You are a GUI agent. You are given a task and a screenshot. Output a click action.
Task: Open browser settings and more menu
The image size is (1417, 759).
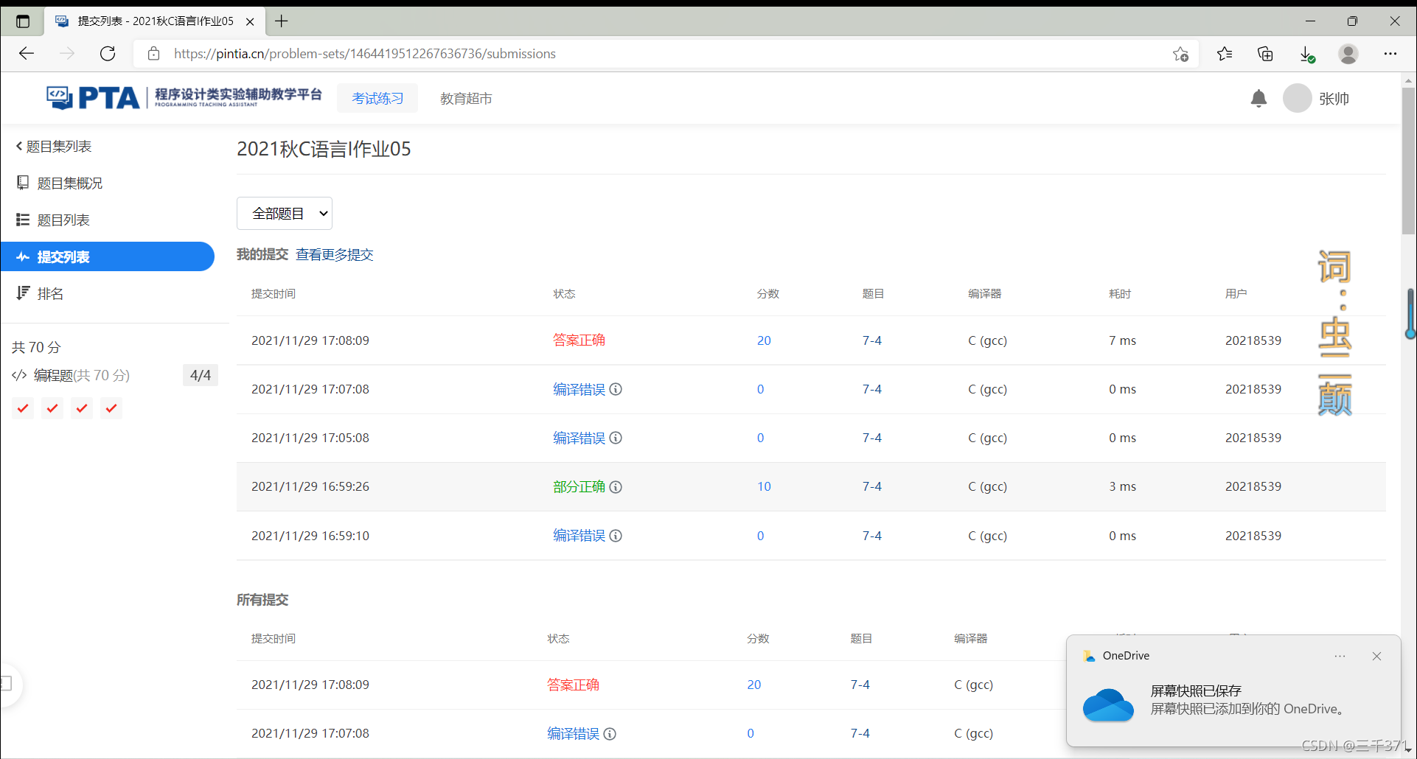click(x=1390, y=54)
